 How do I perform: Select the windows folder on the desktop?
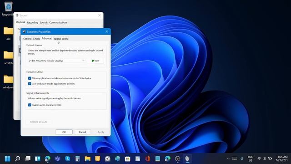click(x=8, y=82)
